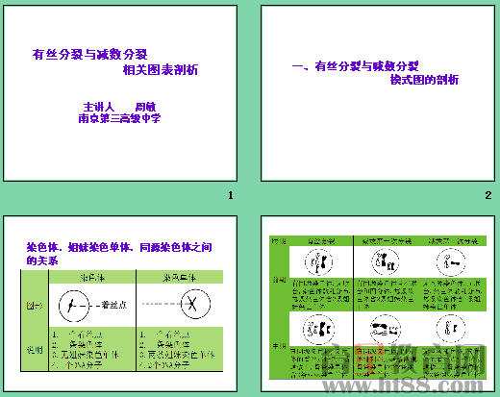
Task: Click the '说明' row label in table
Action: tap(35, 350)
